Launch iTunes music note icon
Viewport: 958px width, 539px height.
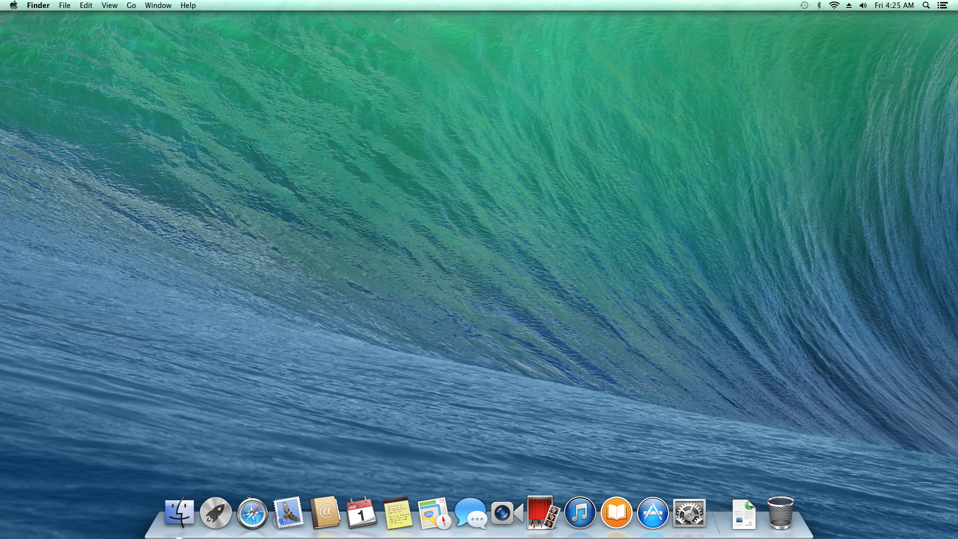[580, 513]
